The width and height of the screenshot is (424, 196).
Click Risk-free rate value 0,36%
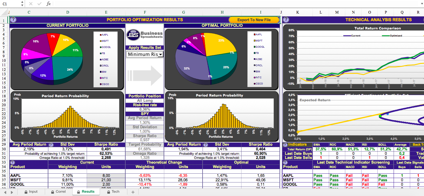coord(145,109)
